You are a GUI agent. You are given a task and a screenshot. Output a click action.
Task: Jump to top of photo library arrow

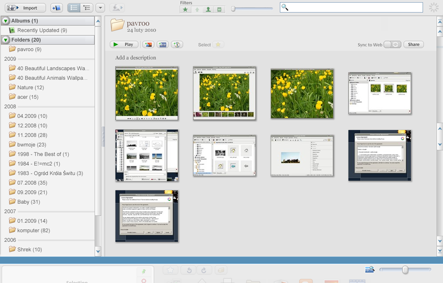tap(440, 21)
